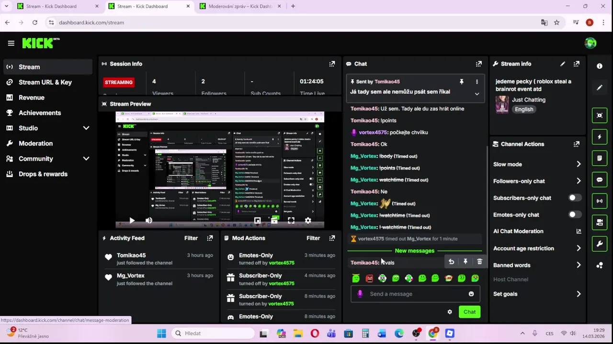Enable picture-in-picture on the stream preview
Image resolution: width=613 pixels, height=344 pixels.
[x=257, y=220]
